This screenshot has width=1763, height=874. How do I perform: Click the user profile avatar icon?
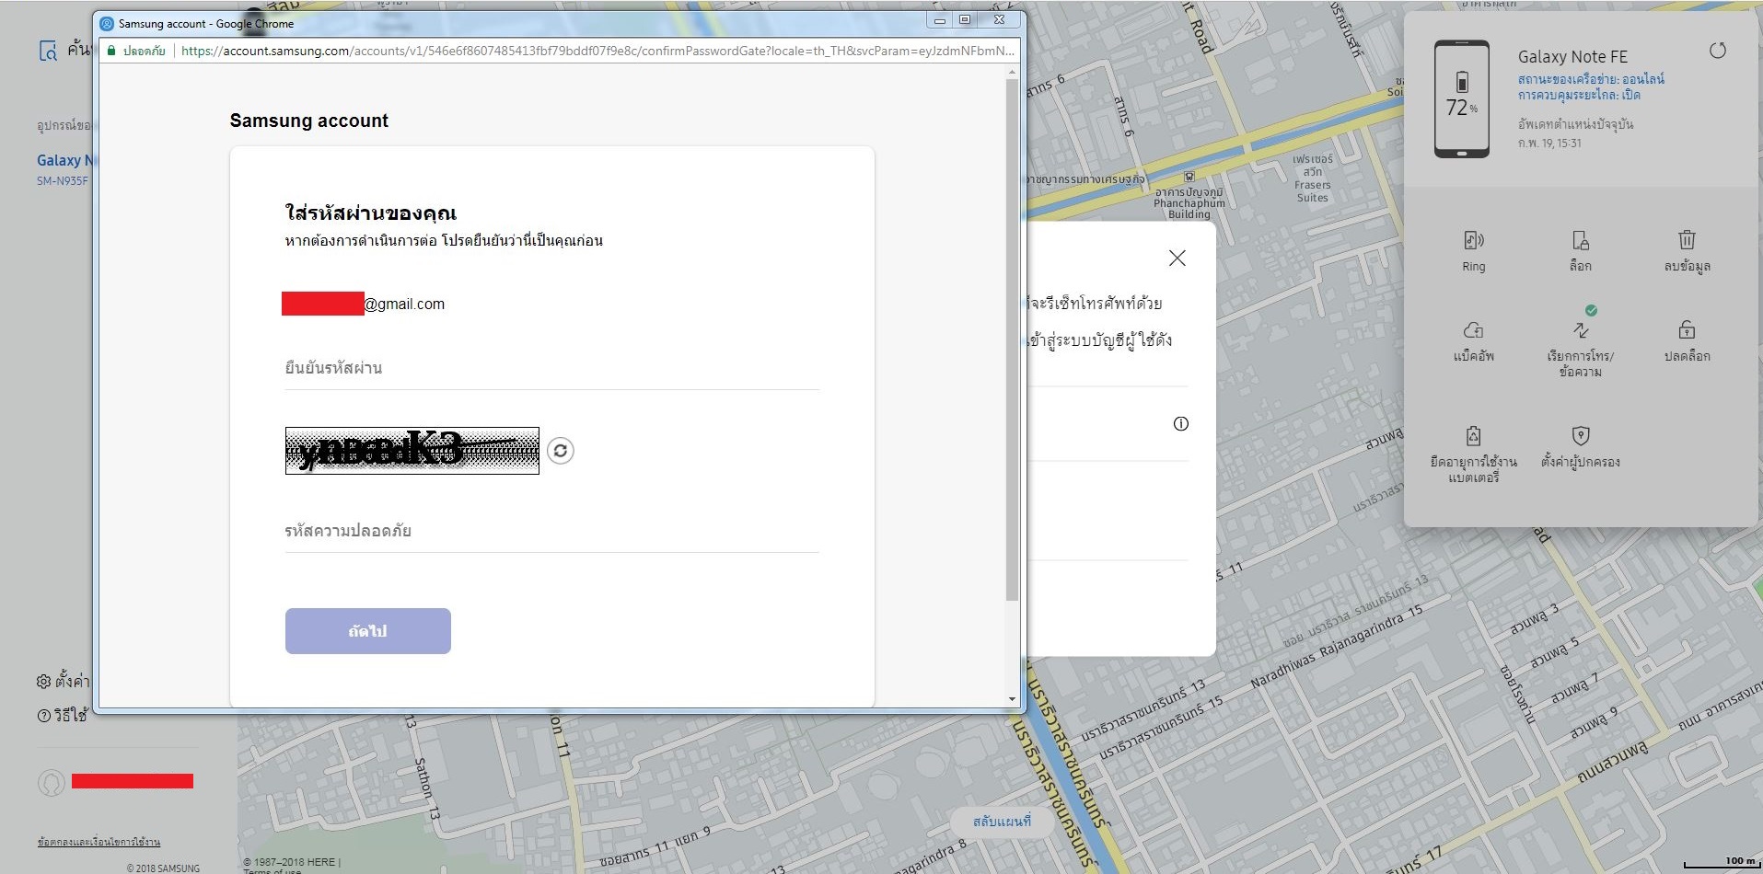click(x=52, y=782)
